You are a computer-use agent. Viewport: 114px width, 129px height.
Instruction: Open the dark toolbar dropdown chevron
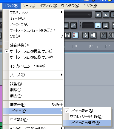89,15
